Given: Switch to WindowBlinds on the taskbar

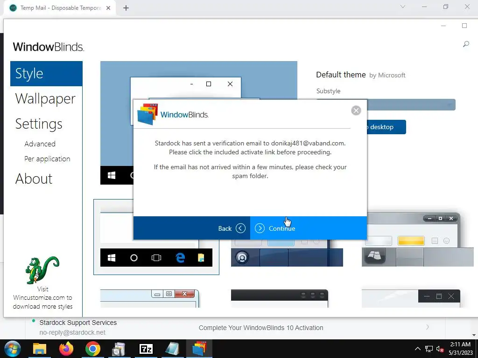Looking at the screenshot, I should coord(199,349).
